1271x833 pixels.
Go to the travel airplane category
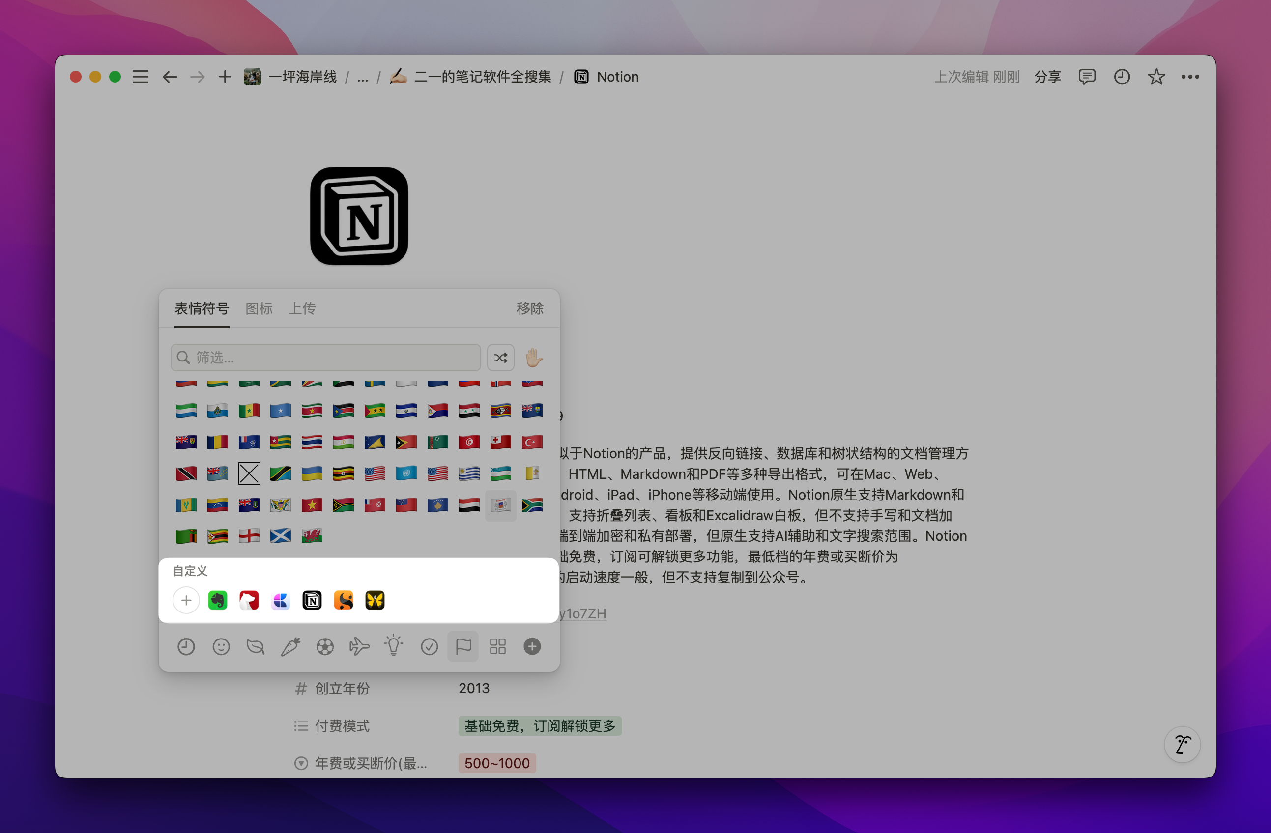pyautogui.click(x=359, y=647)
